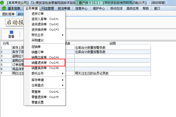Select the 启动报警 tab

(20, 14)
